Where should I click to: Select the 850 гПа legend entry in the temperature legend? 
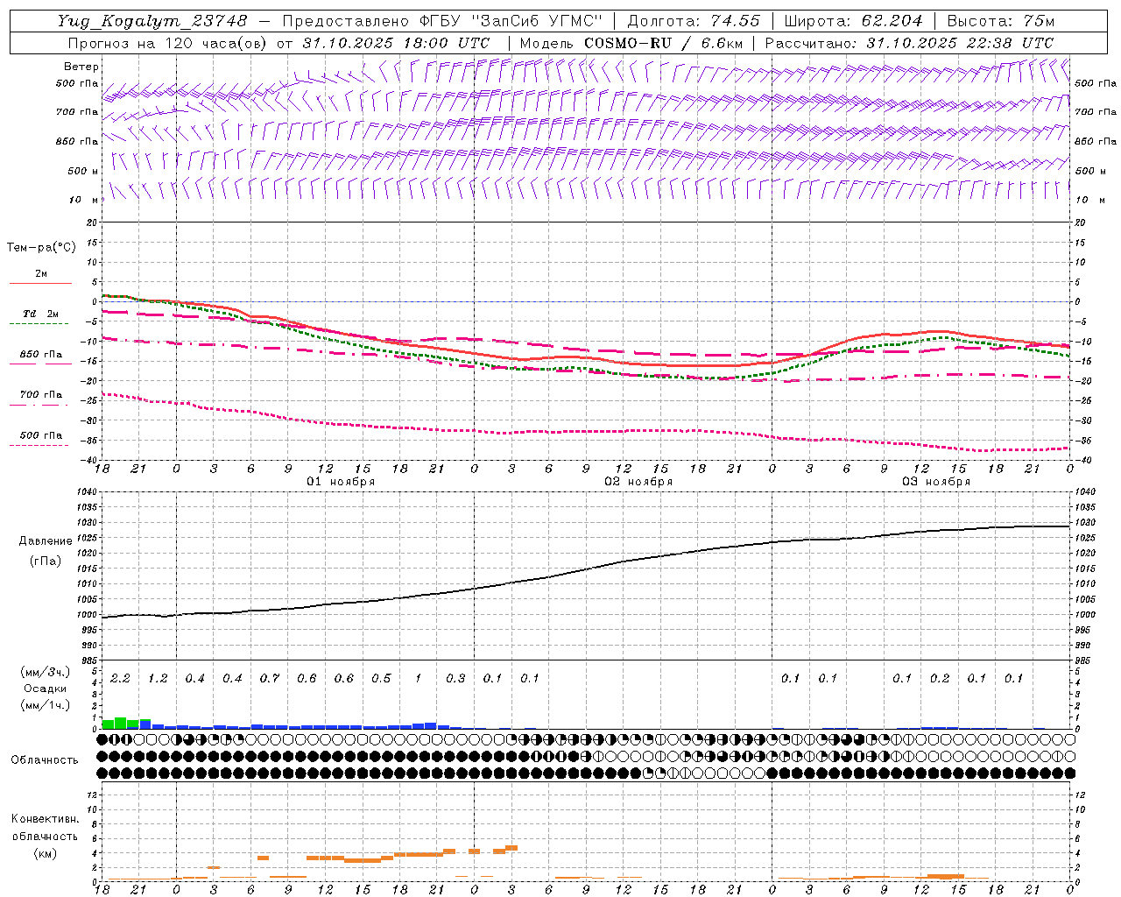coord(41,355)
